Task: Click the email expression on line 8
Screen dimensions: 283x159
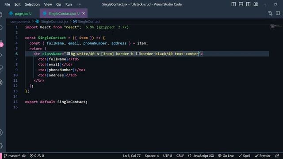Action: click(x=54, y=64)
